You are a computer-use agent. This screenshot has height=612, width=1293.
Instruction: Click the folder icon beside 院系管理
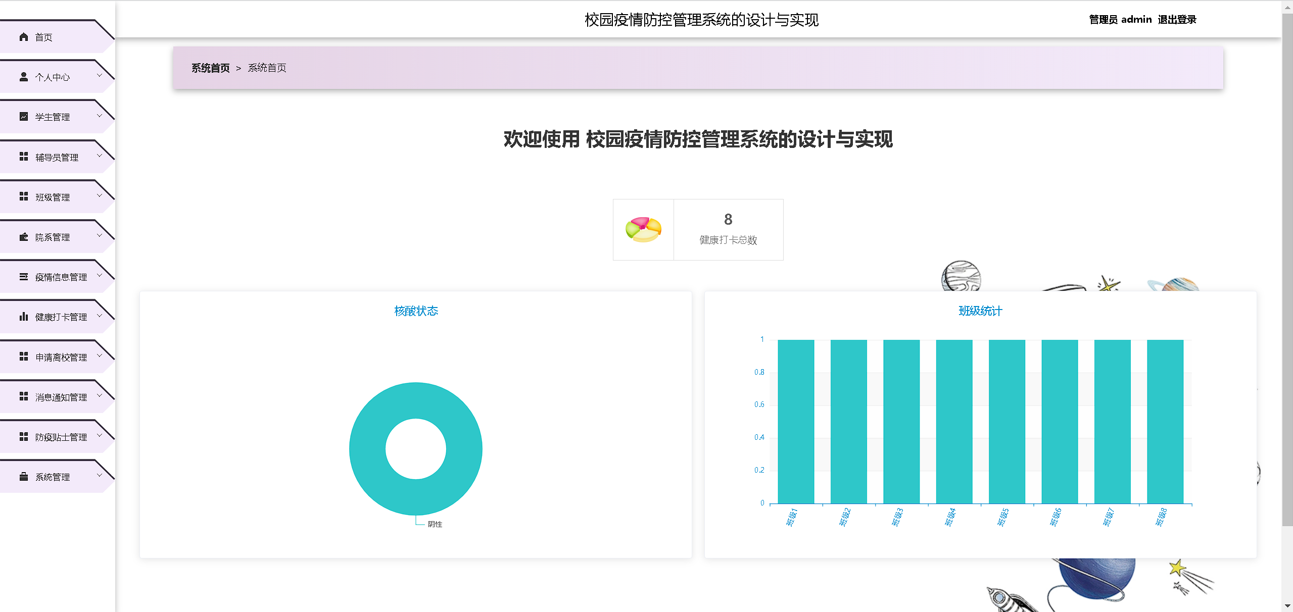pos(23,237)
